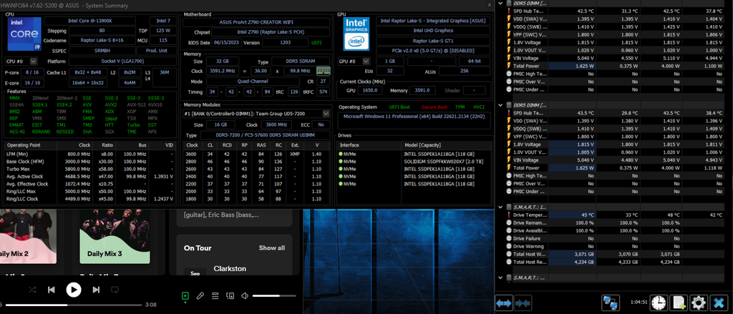733x314 pixels.
Task: Toggle repeat in the Spotify player
Action: pyautogui.click(x=115, y=290)
